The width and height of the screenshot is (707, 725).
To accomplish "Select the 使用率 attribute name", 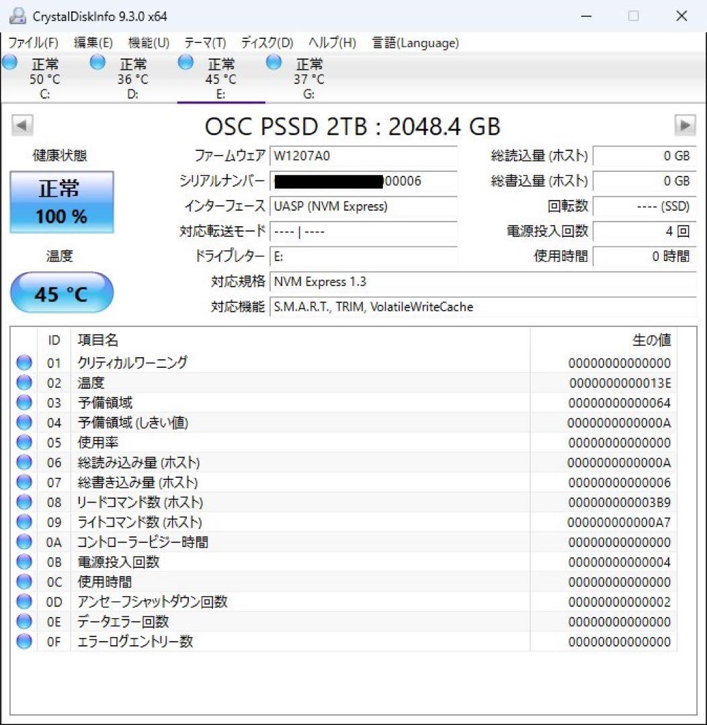I will tap(97, 442).
